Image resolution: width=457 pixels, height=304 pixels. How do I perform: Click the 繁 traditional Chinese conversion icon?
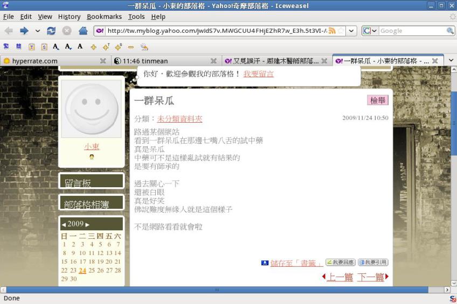(6, 47)
